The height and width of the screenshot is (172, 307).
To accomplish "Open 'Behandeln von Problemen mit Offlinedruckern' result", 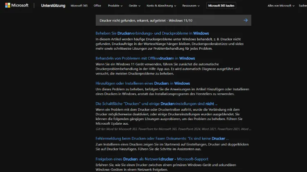I will [145, 58].
